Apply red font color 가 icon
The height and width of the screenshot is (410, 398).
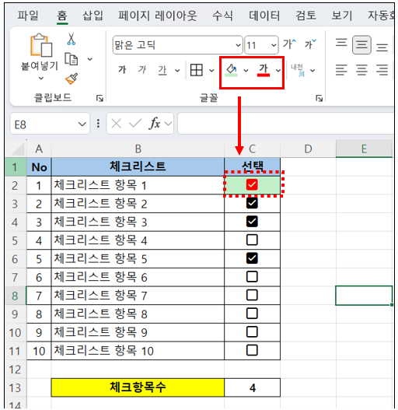264,70
